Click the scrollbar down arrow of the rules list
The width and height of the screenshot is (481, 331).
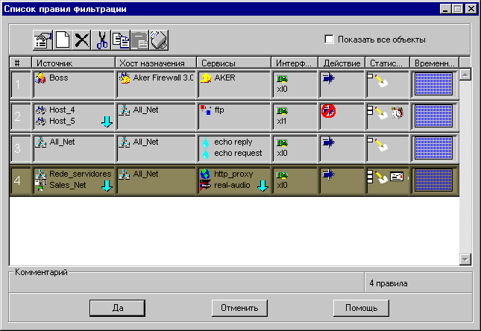465,259
